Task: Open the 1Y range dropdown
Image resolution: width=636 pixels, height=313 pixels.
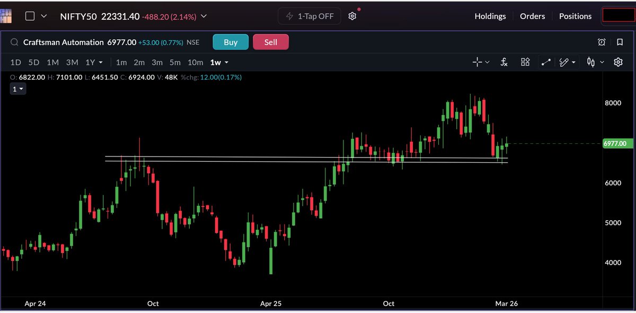Action: (x=94, y=62)
